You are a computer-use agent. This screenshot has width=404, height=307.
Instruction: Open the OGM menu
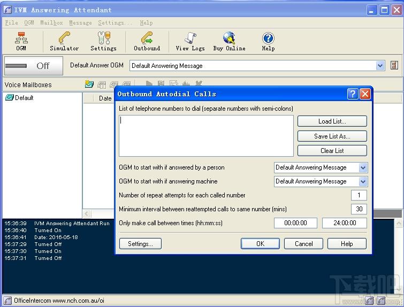(29, 22)
